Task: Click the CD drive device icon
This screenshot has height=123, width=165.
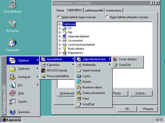Action: click(64, 28)
